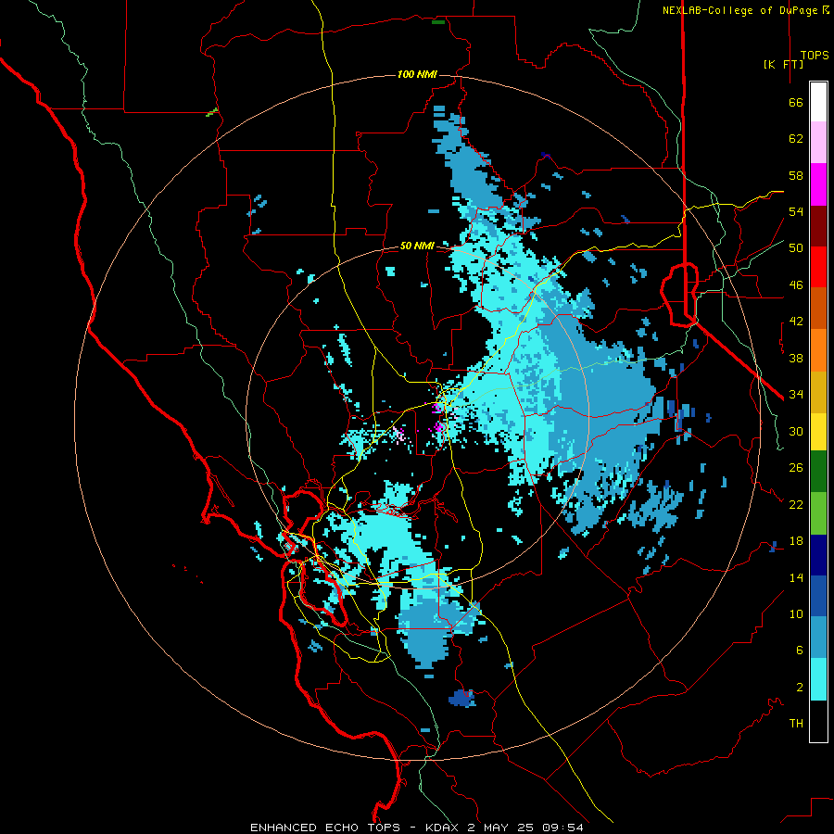834x834 pixels.
Task: Click the legend value '30'
Action: point(796,431)
